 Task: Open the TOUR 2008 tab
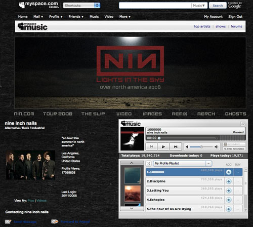coord(58,114)
